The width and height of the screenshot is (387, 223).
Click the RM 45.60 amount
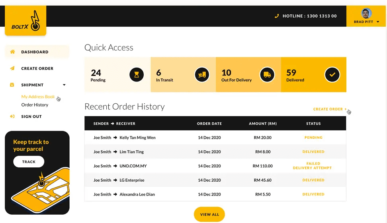pyautogui.click(x=263, y=180)
